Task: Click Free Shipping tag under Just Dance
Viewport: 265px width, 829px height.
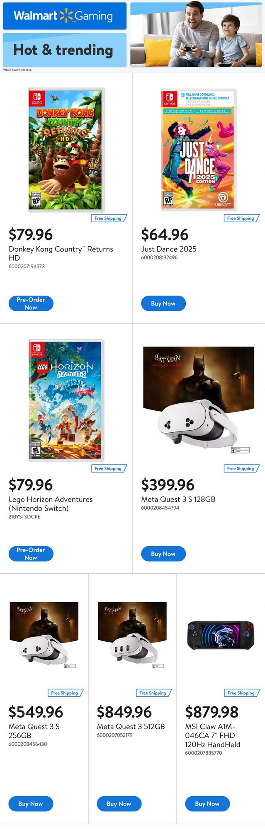Action: (241, 218)
